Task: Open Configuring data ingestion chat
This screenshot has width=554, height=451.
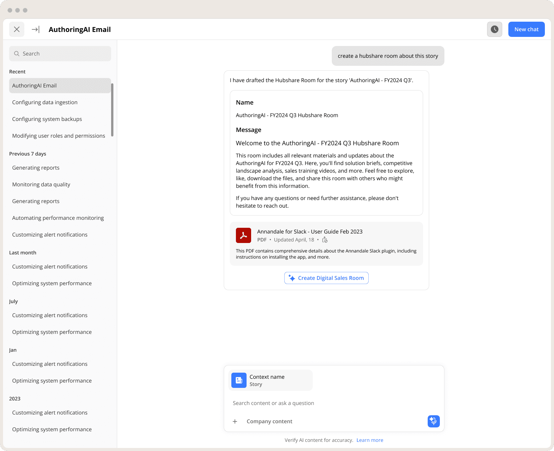Action: tap(60, 102)
